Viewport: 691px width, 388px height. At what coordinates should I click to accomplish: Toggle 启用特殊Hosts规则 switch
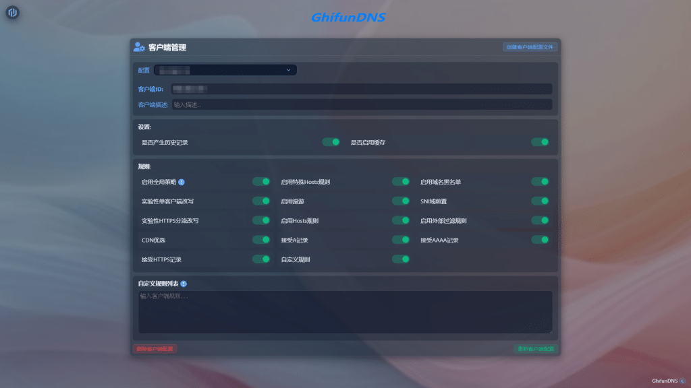[401, 182]
